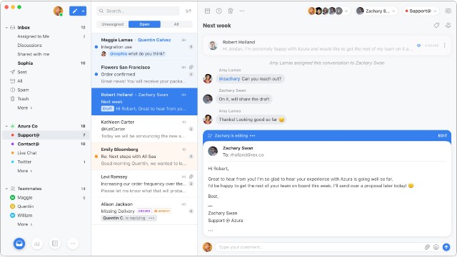Select the Unassigned filter

(113, 24)
